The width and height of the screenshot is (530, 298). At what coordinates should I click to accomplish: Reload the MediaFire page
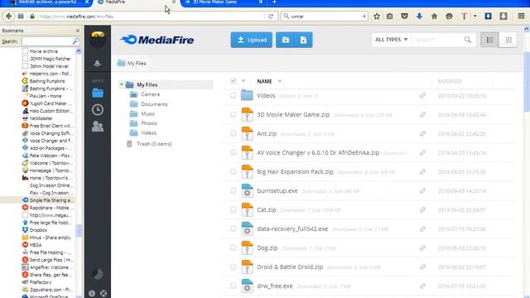271,17
